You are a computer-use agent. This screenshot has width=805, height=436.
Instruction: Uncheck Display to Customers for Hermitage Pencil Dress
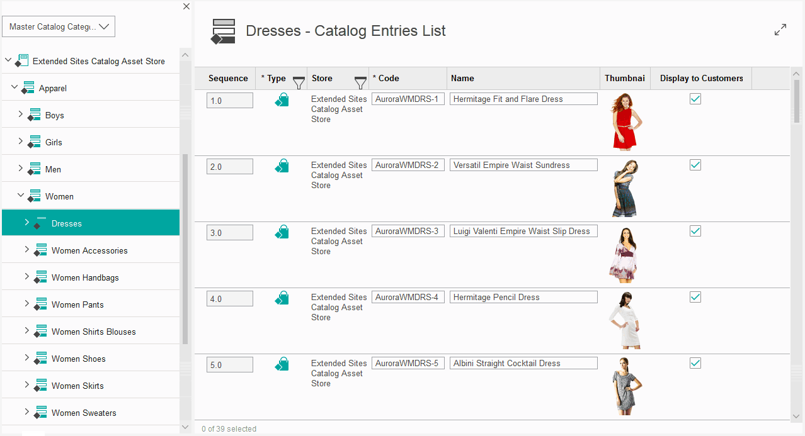pos(695,297)
